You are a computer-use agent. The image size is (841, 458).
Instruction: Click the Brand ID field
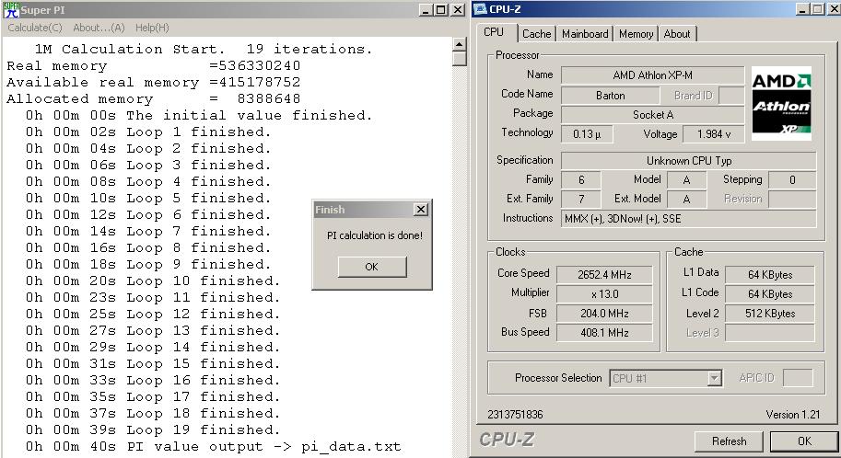tap(731, 96)
